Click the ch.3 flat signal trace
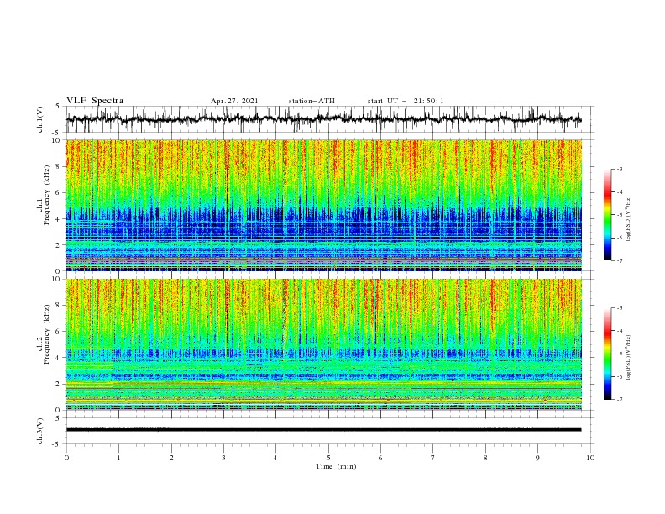Screen dimensions: 665x514 (324, 430)
